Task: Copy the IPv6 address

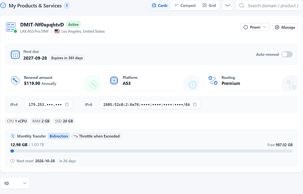Action: tap(195, 105)
